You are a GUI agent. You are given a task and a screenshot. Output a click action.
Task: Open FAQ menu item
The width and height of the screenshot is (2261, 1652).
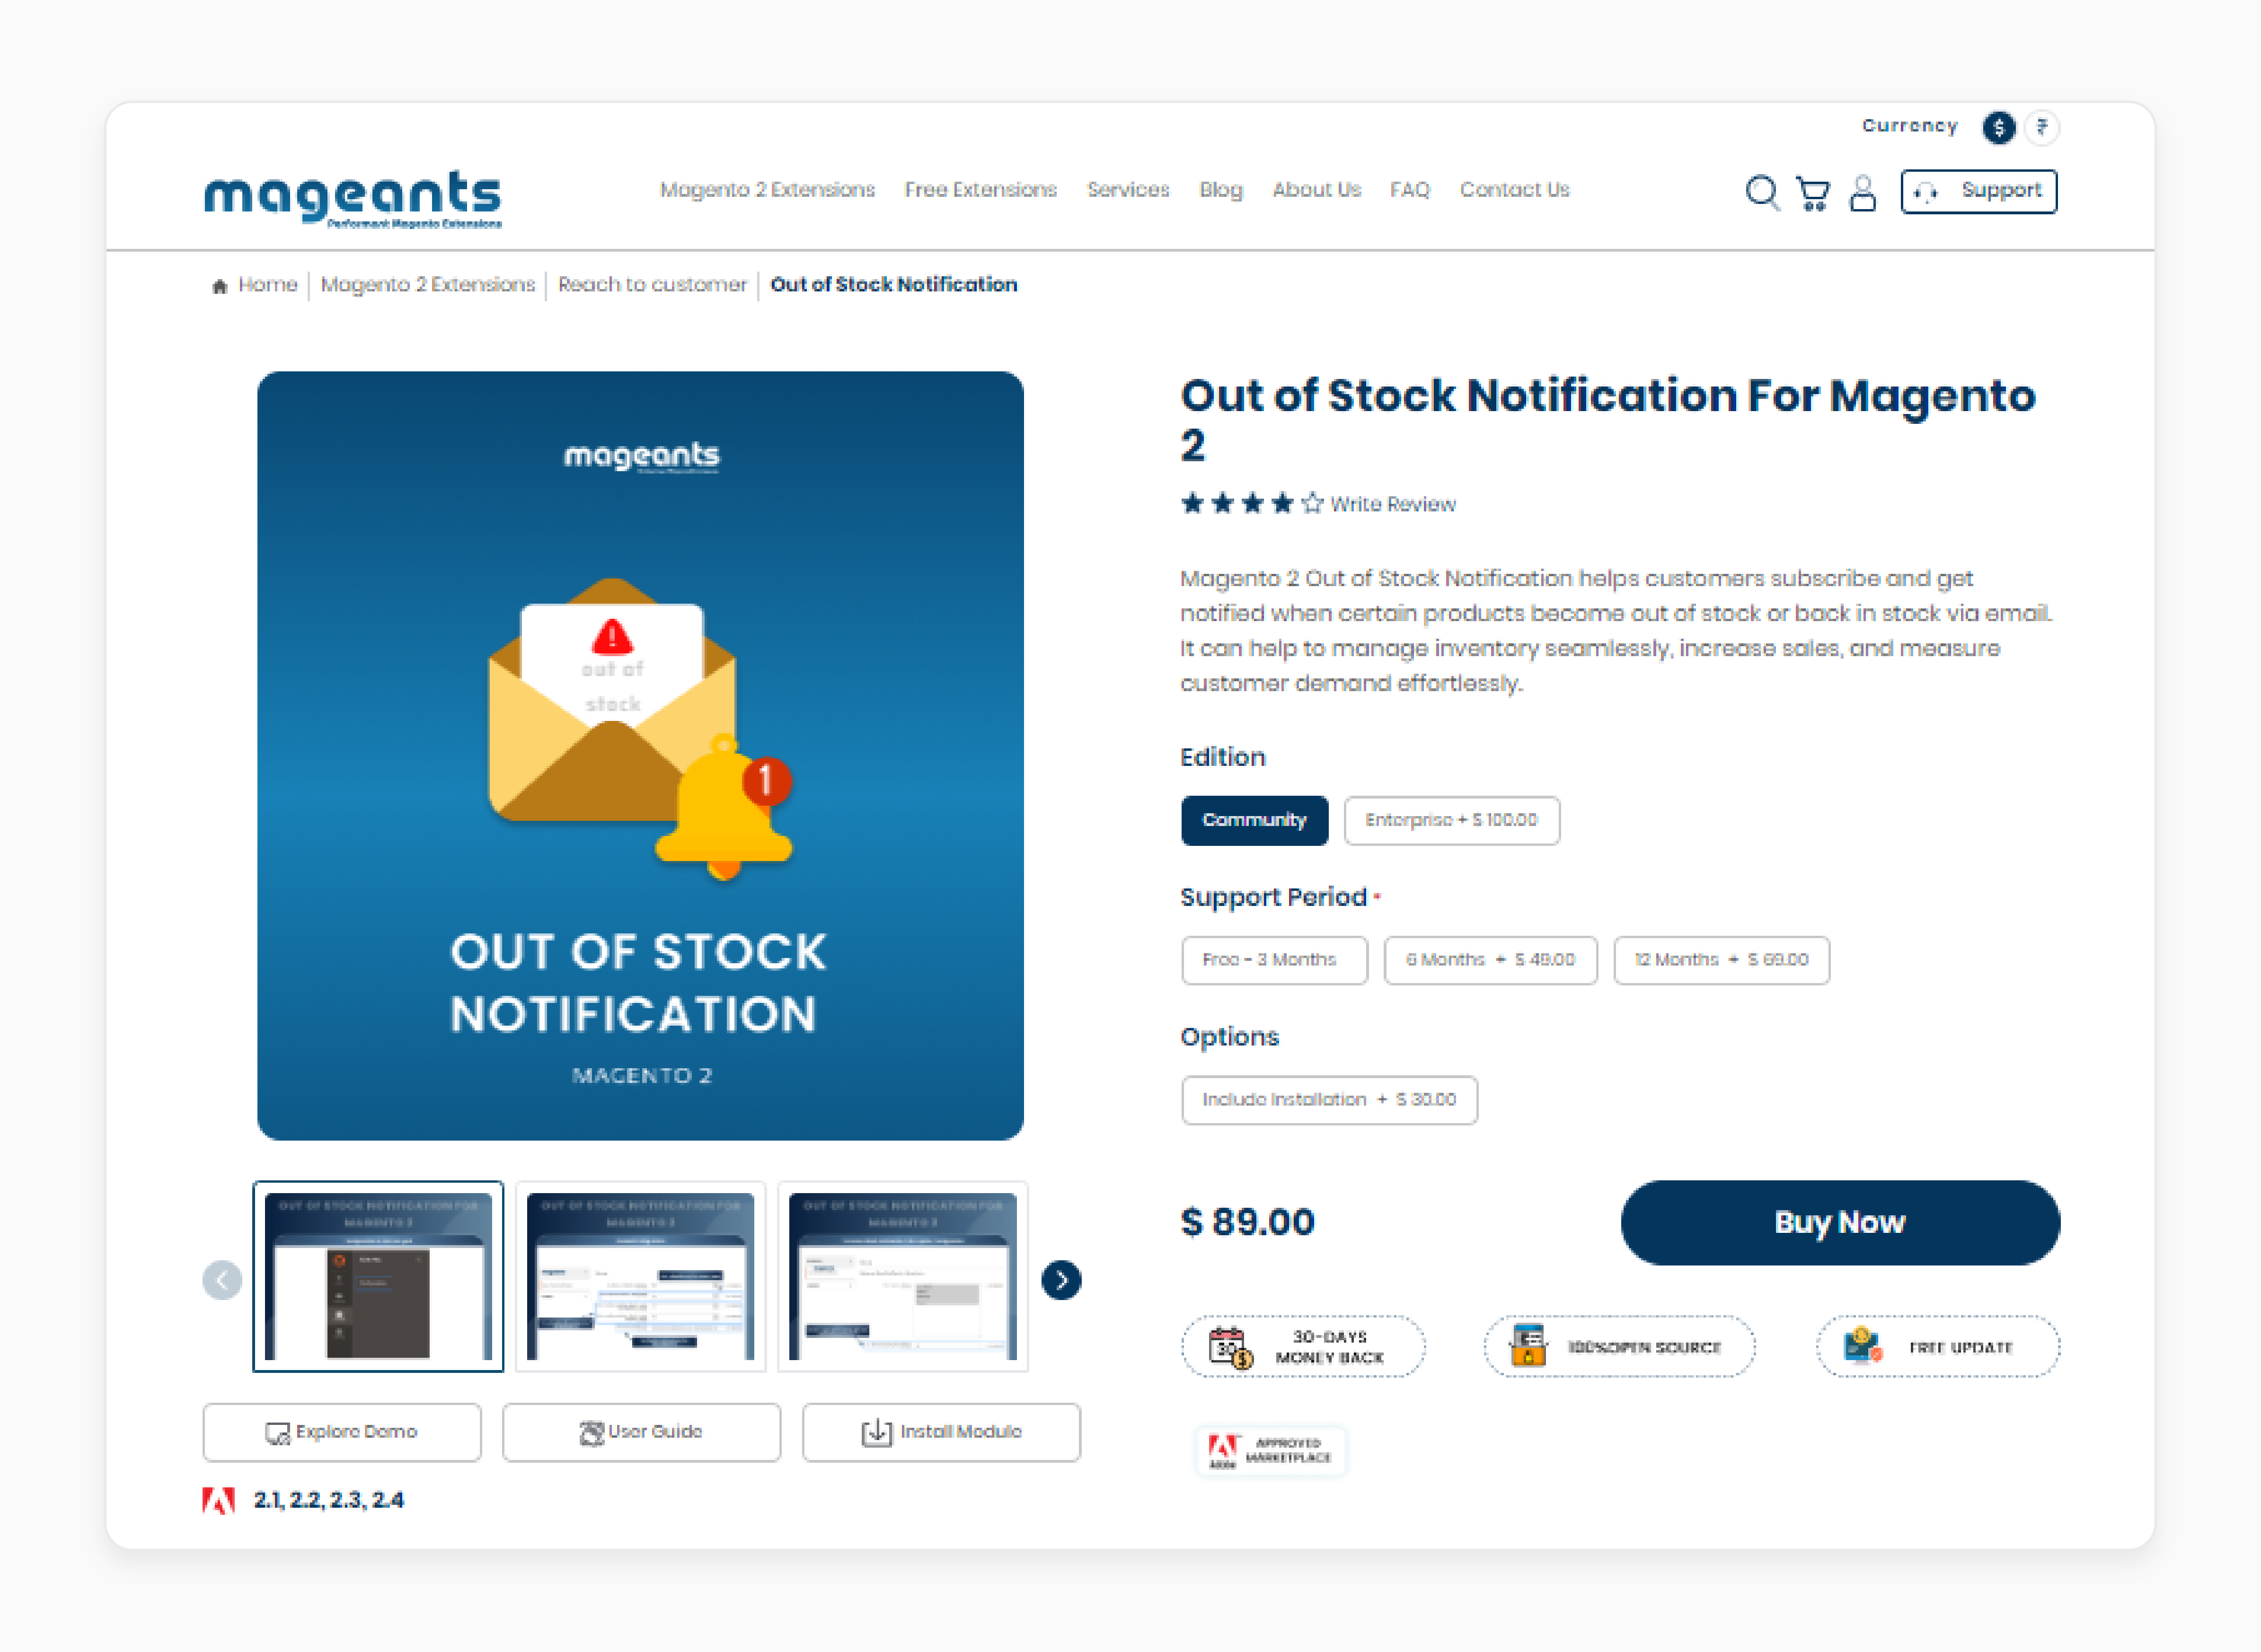point(1410,190)
